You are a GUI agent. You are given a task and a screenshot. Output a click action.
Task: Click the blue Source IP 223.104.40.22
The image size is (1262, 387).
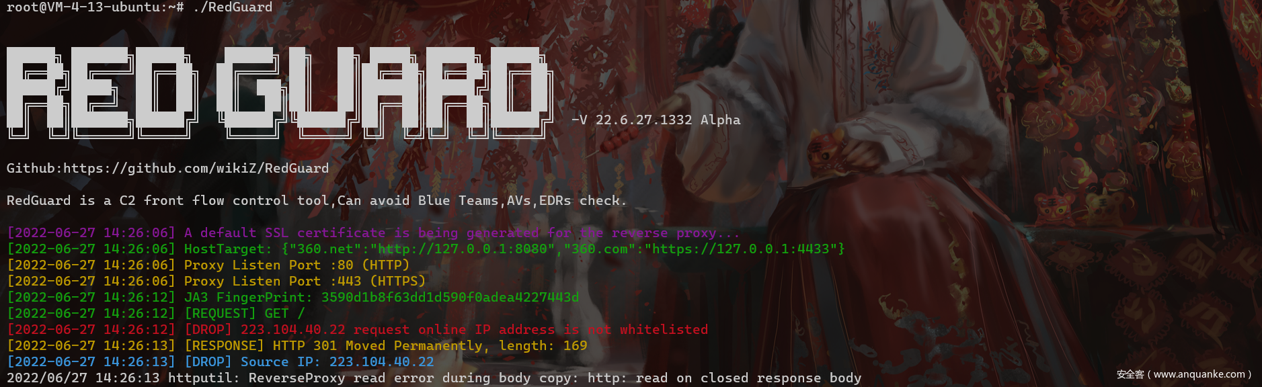point(338,361)
